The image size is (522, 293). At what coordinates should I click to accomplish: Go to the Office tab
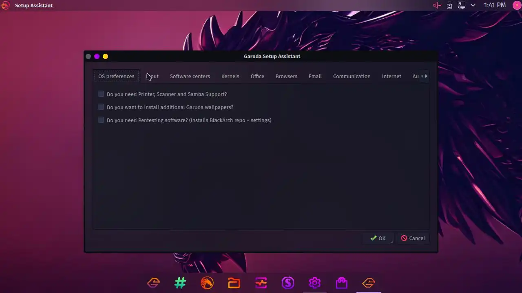tap(257, 76)
